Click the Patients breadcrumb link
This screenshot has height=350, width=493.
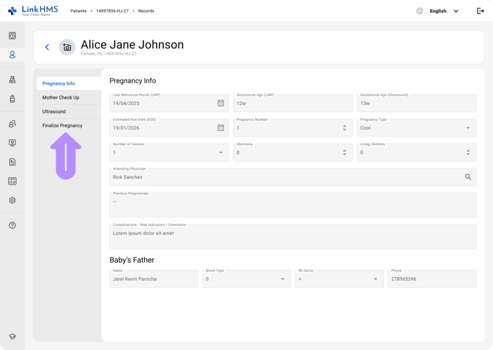[x=78, y=11]
